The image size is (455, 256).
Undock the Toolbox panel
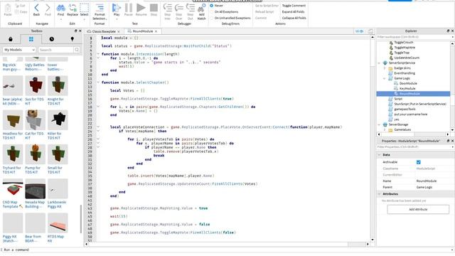[76, 31]
